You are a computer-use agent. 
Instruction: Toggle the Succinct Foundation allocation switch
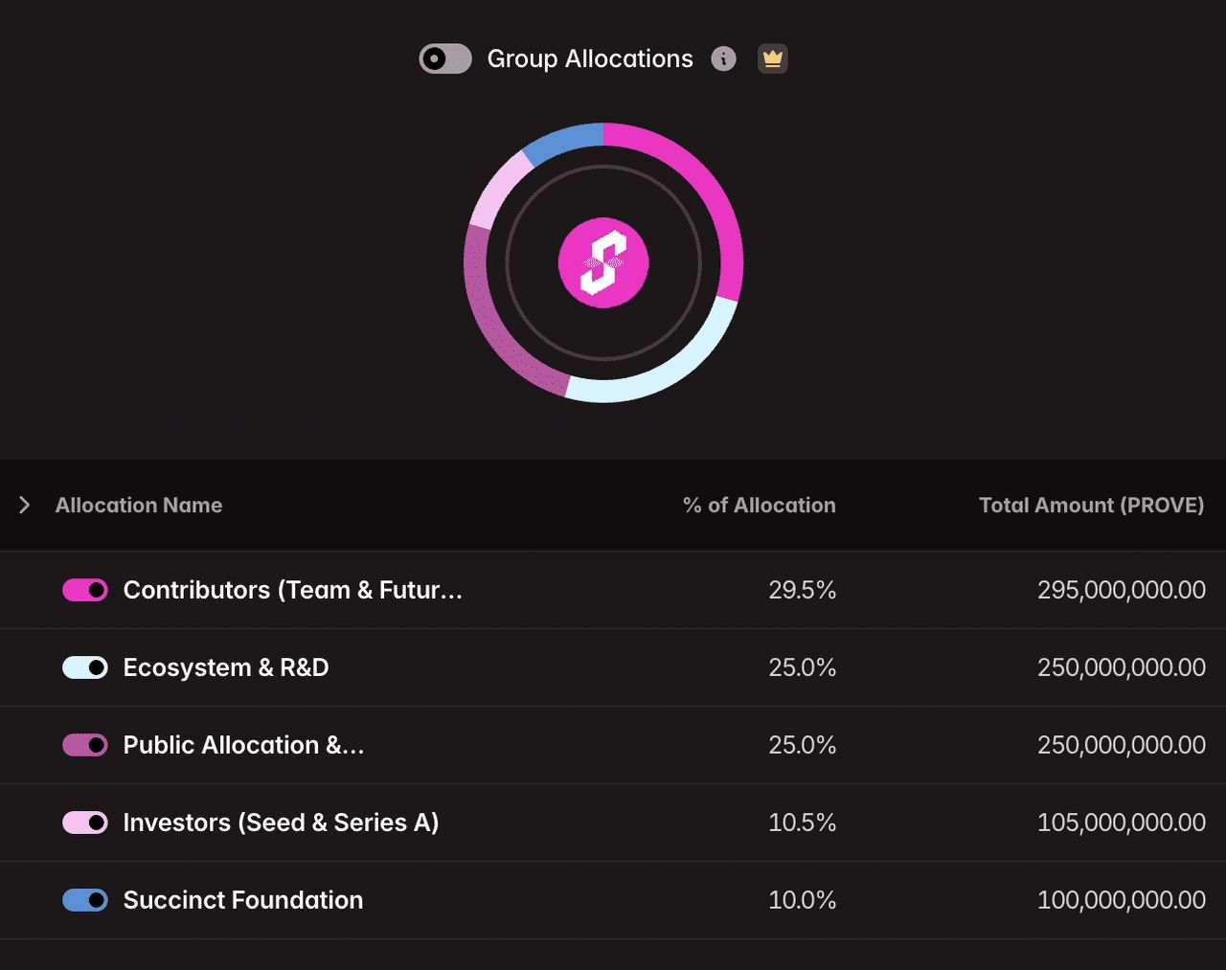point(85,900)
